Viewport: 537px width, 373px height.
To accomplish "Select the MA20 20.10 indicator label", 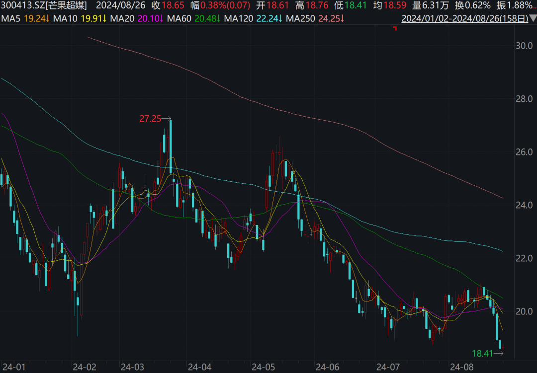I will 137,18.
